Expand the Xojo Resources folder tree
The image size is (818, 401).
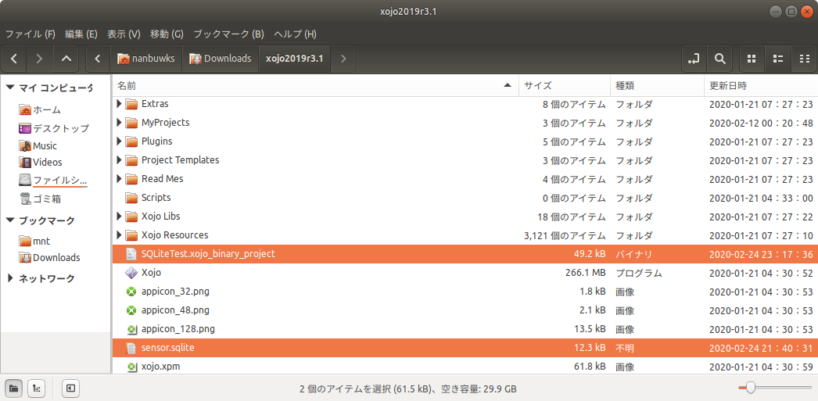tap(119, 235)
